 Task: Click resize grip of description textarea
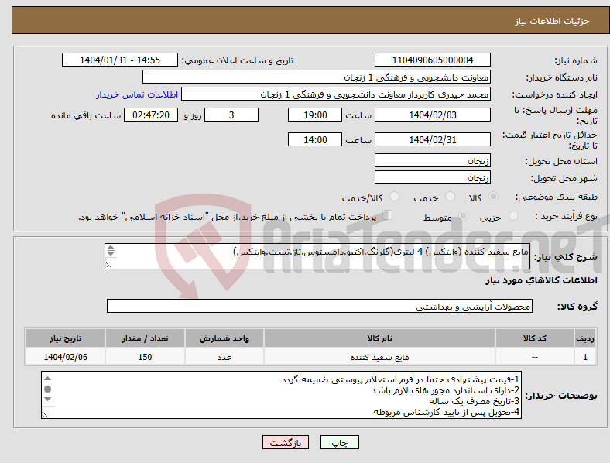point(108,266)
